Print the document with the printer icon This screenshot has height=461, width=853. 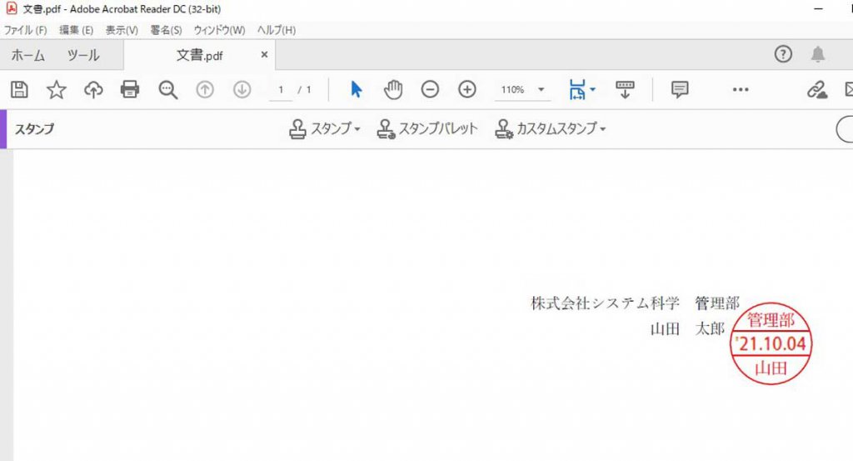coord(129,89)
